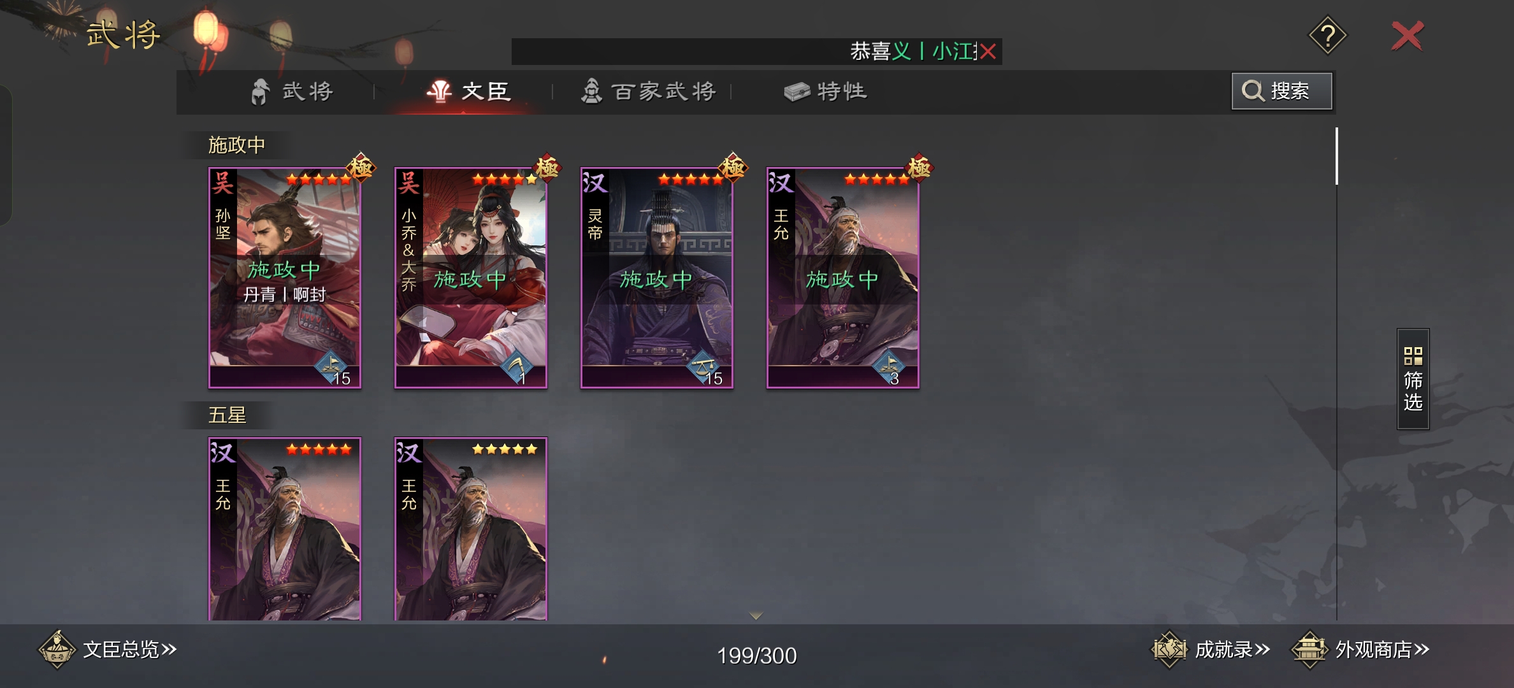Click the flag badge on 施政中 王允 card
The width and height of the screenshot is (1514, 688).
[x=890, y=366]
